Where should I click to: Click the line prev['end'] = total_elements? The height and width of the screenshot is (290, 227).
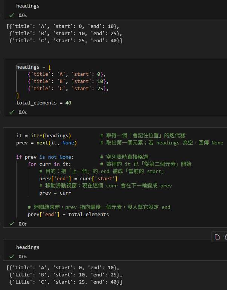pos(68,214)
